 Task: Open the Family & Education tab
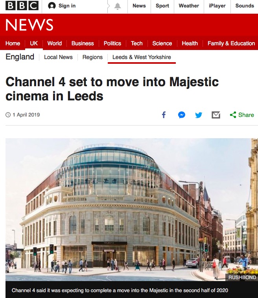pos(231,43)
